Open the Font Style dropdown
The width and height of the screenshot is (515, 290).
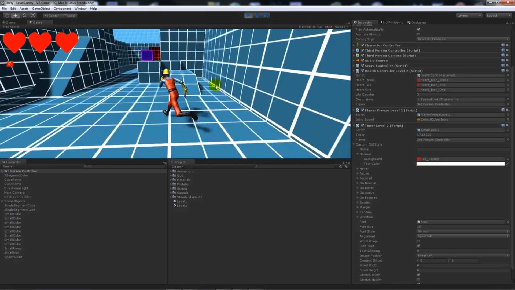coord(463,231)
